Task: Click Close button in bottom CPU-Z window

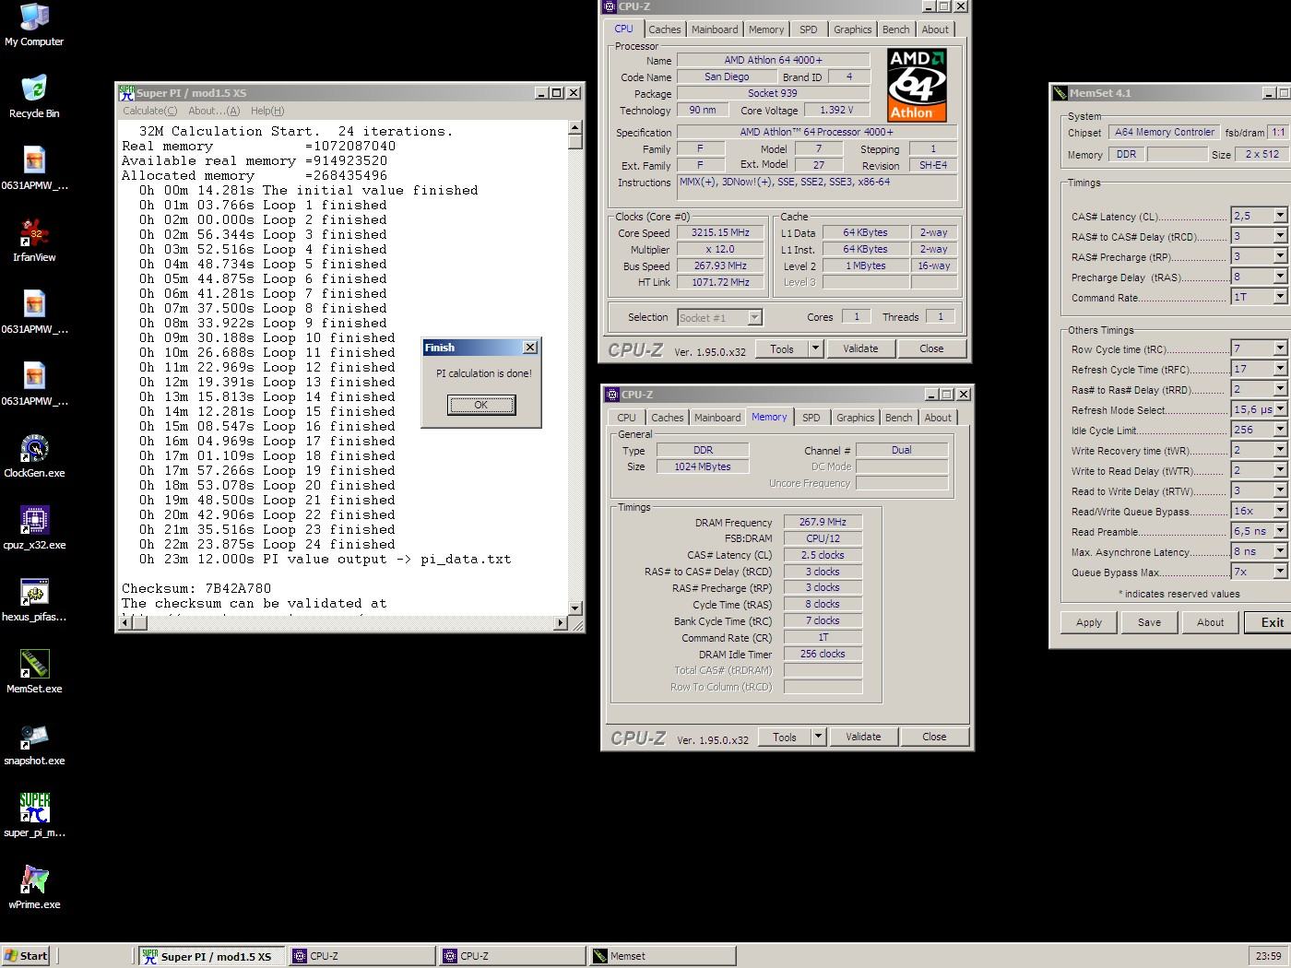Action: point(934,737)
